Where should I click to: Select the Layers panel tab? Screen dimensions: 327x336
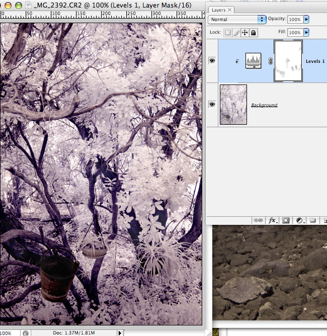tap(218, 10)
